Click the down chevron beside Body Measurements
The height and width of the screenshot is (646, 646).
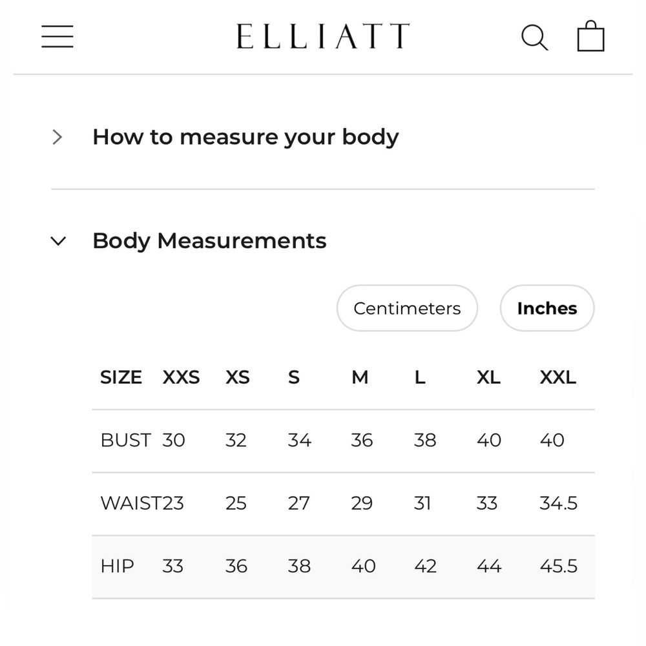point(58,241)
